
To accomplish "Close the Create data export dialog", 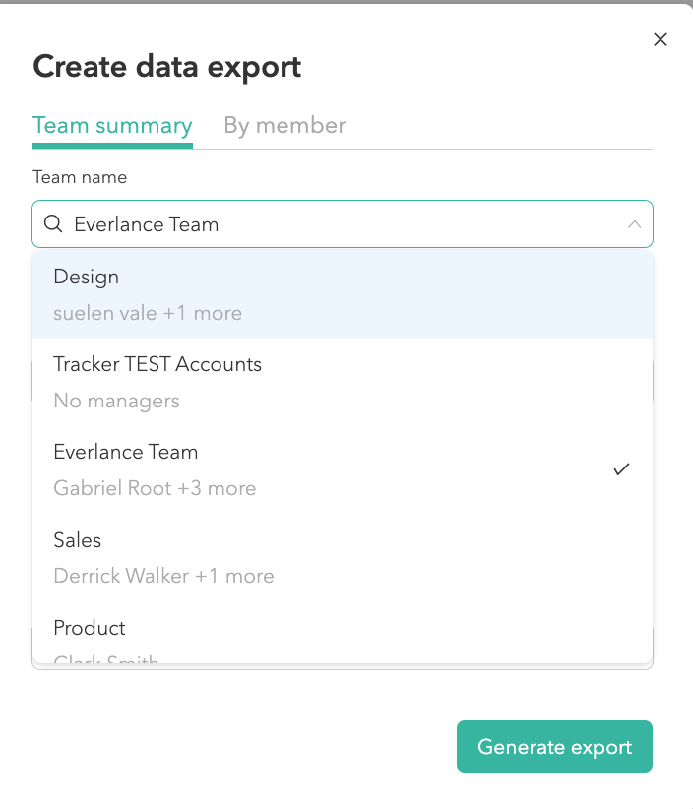I will click(661, 39).
